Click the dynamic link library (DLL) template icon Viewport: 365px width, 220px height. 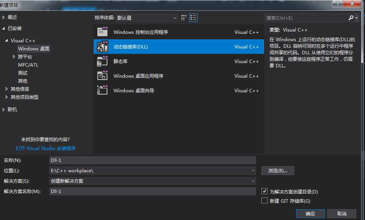pyautogui.click(x=102, y=47)
